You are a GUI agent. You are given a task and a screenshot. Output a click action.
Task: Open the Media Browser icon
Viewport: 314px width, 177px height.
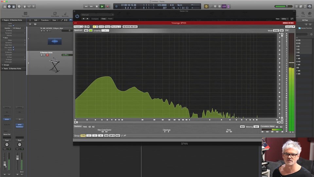(x=310, y=7)
